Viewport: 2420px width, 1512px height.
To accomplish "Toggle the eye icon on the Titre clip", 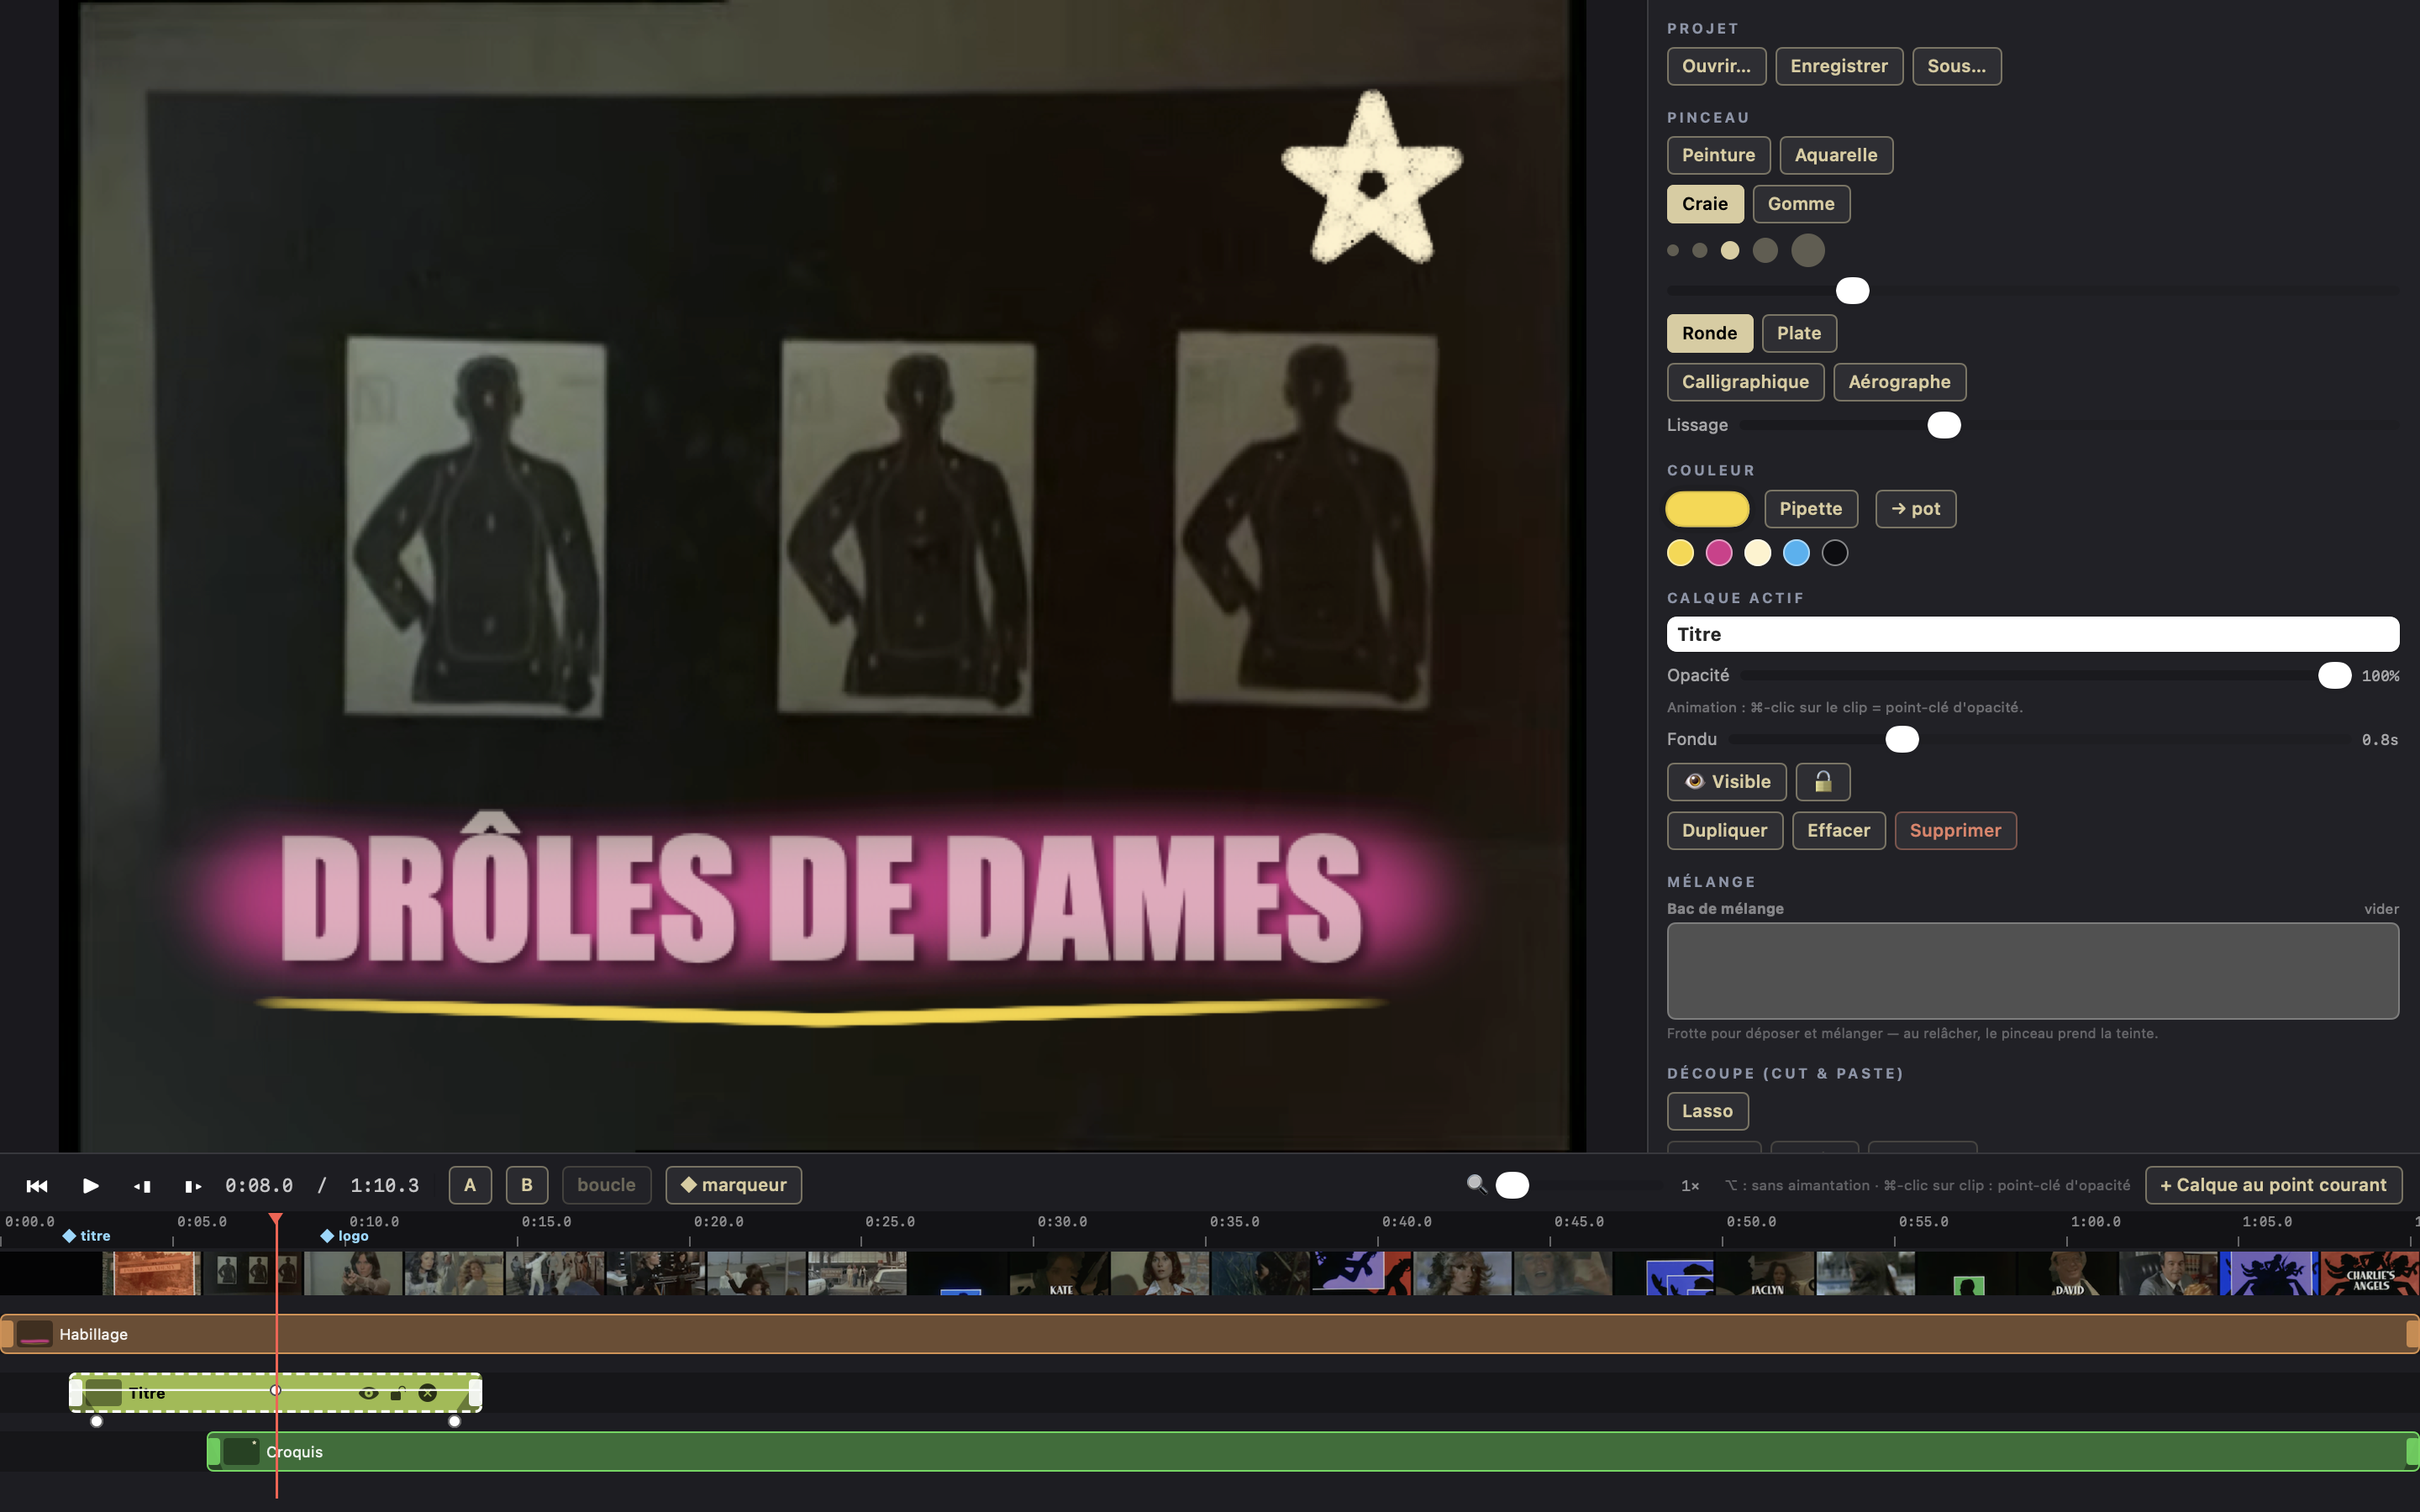I will click(368, 1393).
